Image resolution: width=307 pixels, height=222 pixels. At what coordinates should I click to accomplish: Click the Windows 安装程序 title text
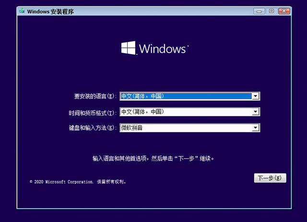pyautogui.click(x=50, y=11)
